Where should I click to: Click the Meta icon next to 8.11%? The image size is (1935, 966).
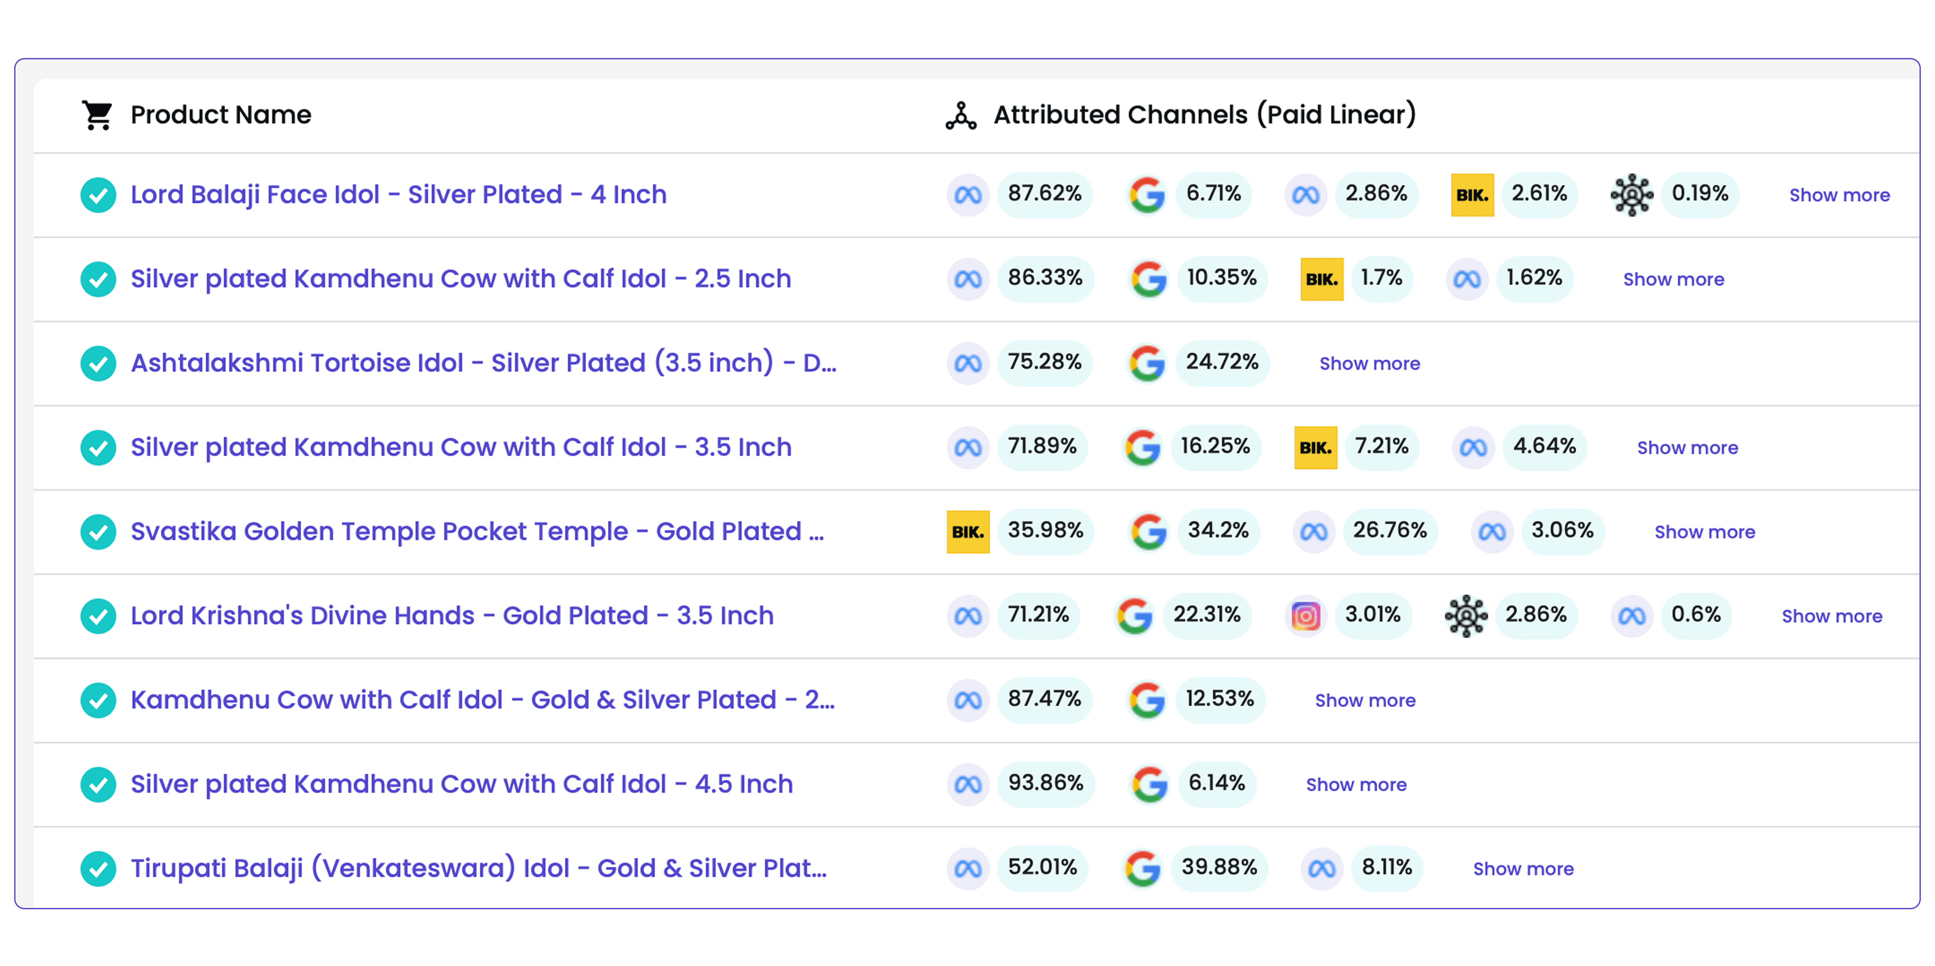1321,868
